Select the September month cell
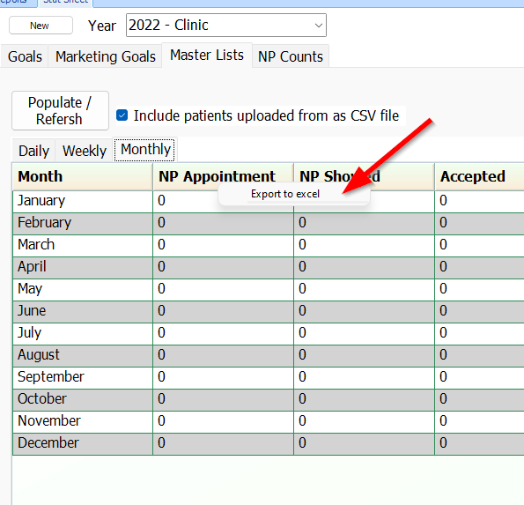The image size is (524, 505). pos(83,377)
